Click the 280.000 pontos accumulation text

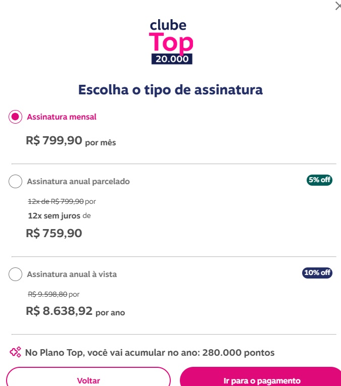(150, 353)
